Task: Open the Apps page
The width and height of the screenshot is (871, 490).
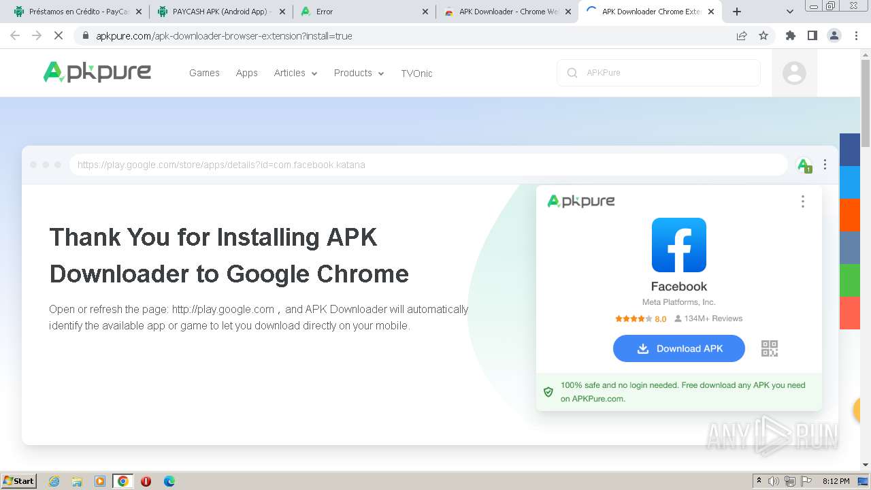Action: tap(246, 73)
